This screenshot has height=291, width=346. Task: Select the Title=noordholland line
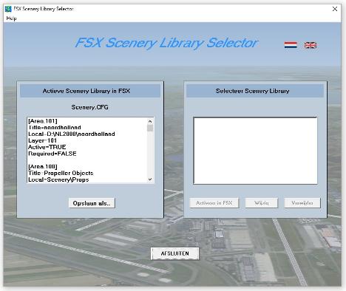55,128
